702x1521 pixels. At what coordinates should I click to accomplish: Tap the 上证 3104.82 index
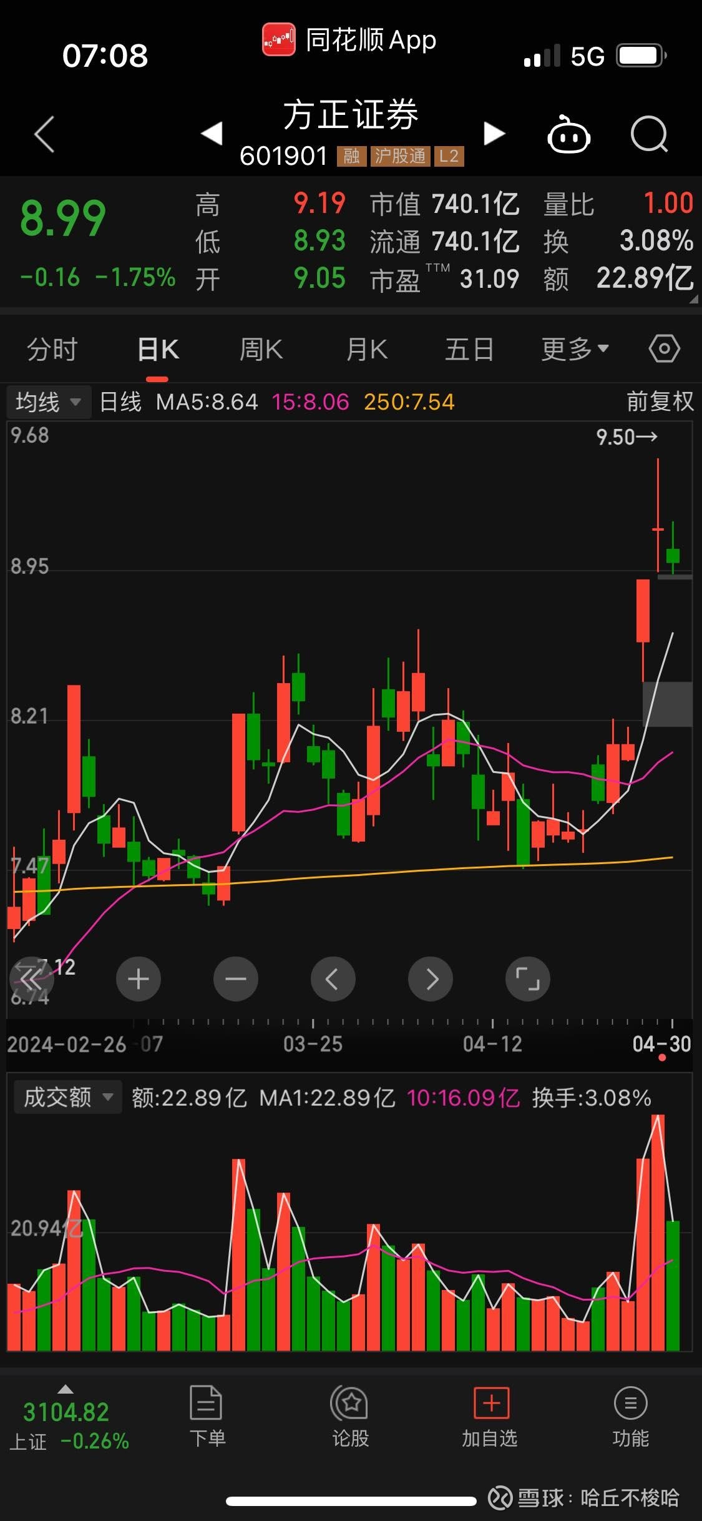point(66,1412)
